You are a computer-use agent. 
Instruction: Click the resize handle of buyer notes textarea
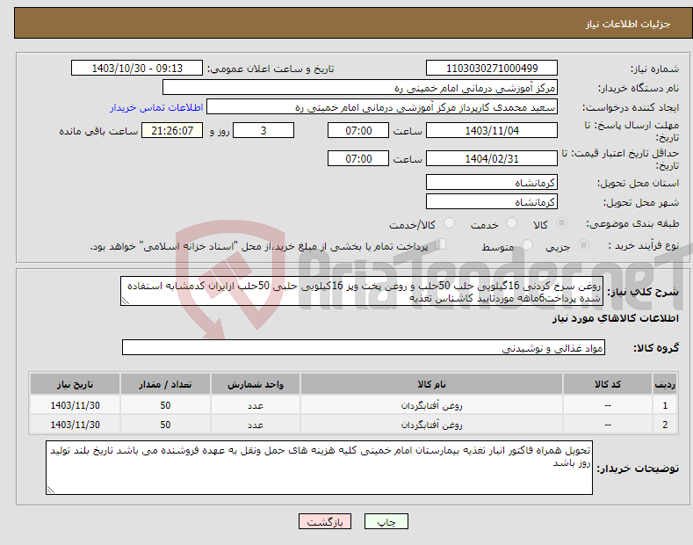coord(51,490)
